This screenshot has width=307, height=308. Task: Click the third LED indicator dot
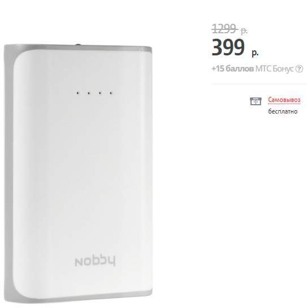pyautogui.click(x=100, y=93)
